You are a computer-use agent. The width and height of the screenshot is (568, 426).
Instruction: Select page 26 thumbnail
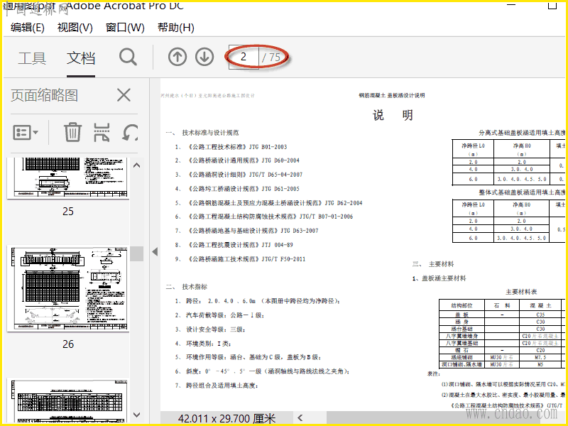(68, 288)
